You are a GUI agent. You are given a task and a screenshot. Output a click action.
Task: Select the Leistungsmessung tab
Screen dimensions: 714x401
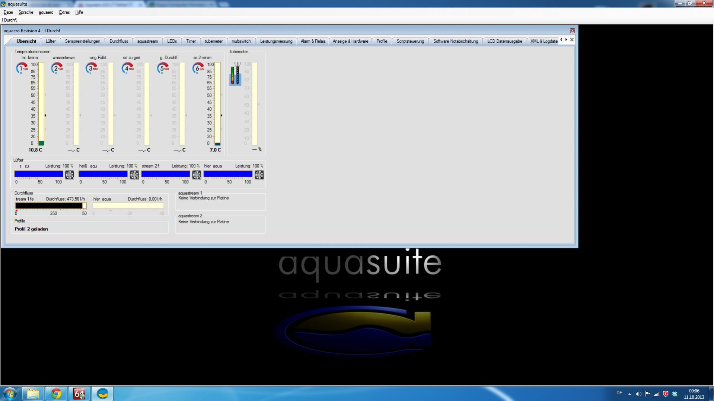tap(276, 41)
